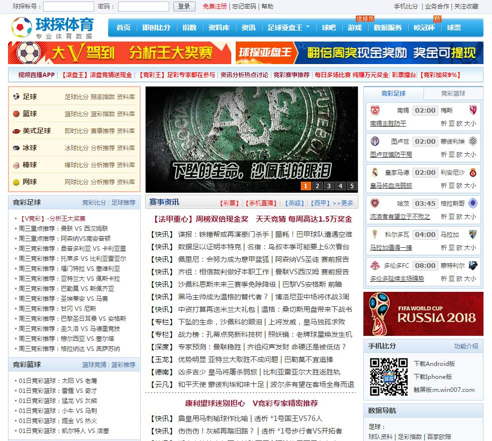Click the 南锡主胜防平 prediction link
The width and height of the screenshot is (492, 441).
[388, 124]
